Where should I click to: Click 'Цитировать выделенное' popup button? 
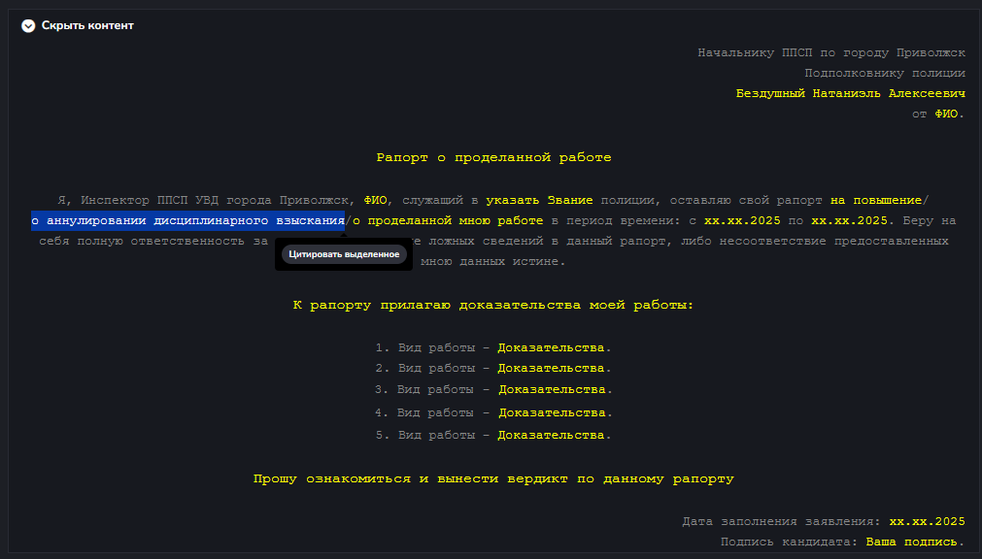[x=344, y=254]
